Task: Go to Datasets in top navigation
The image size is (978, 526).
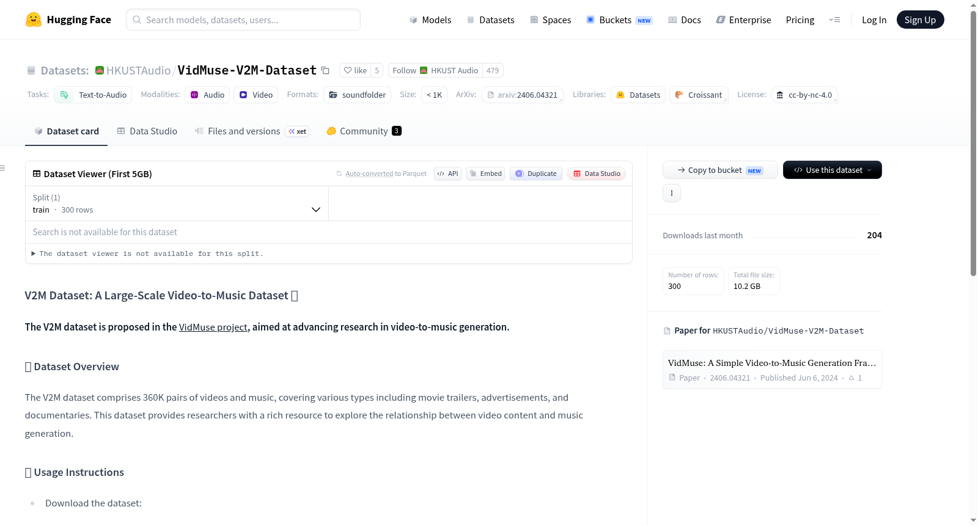Action: [x=490, y=20]
